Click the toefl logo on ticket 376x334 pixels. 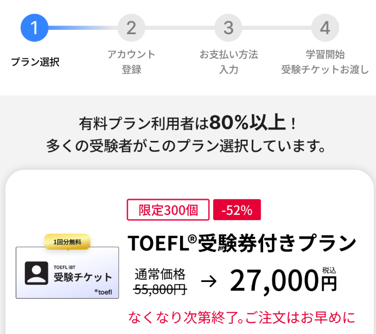pos(103,292)
